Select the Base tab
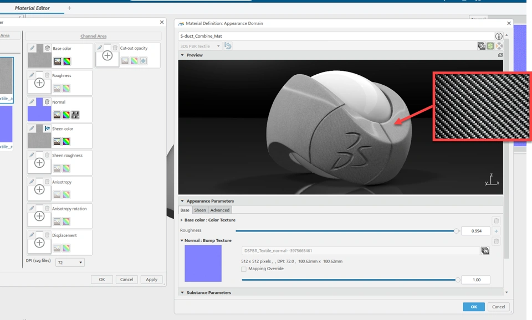Viewport: 532px width, 320px height. point(185,210)
